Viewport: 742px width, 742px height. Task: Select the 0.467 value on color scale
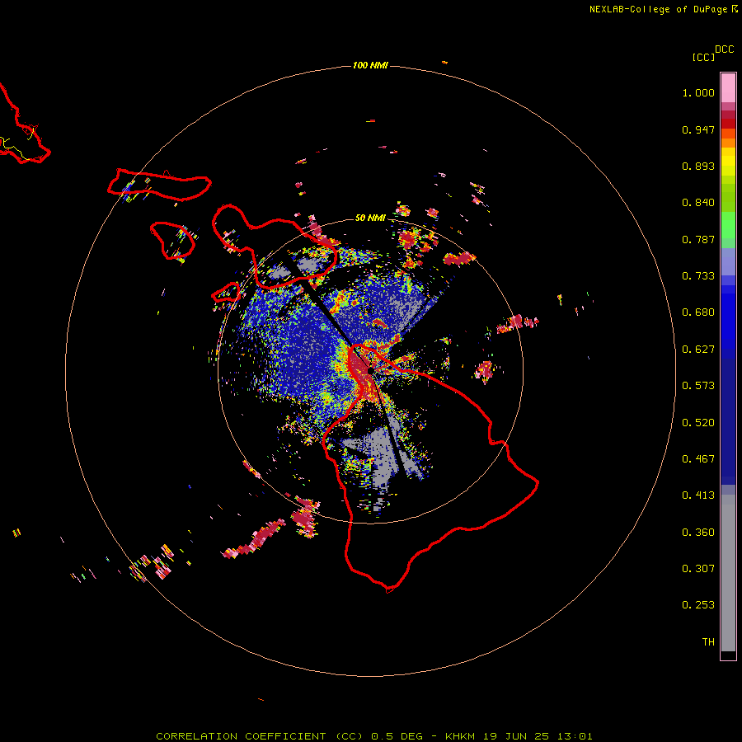[698, 459]
